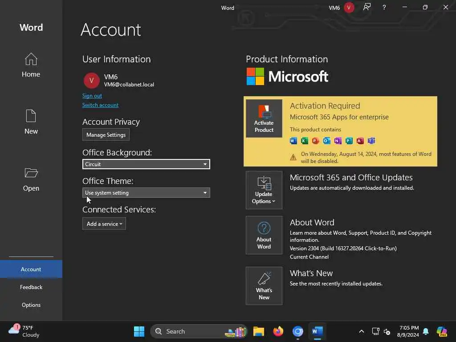
Task: Open Word Options from sidebar
Action: coord(31,305)
